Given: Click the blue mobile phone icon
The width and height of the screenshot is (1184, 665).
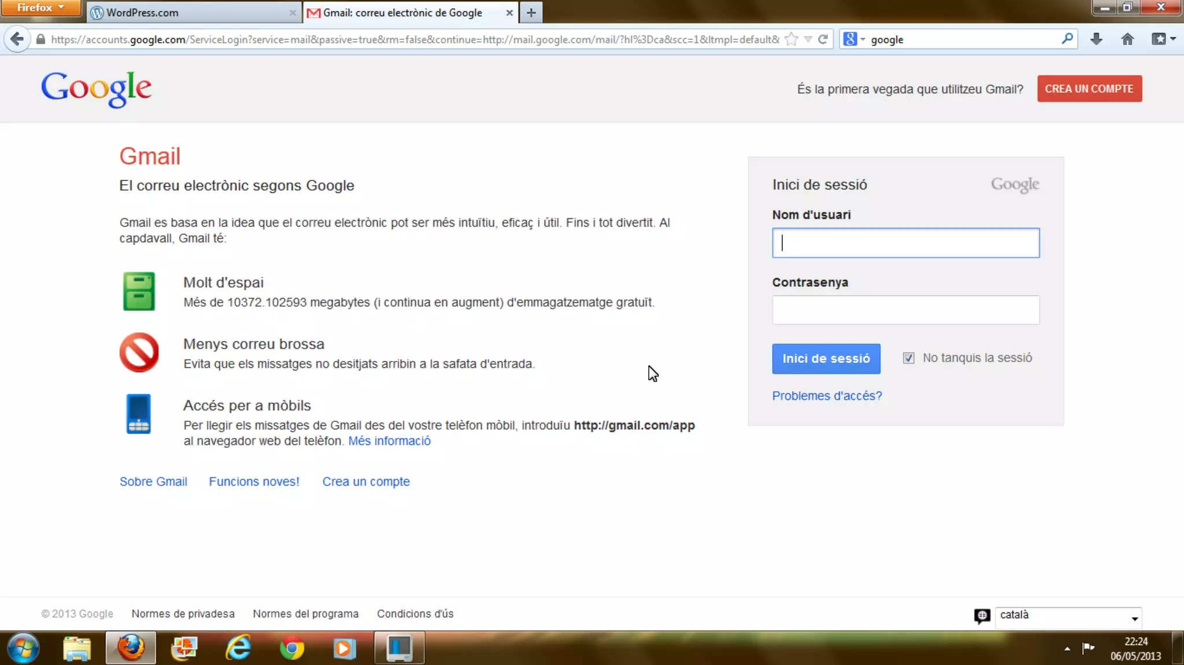Looking at the screenshot, I should tap(139, 414).
